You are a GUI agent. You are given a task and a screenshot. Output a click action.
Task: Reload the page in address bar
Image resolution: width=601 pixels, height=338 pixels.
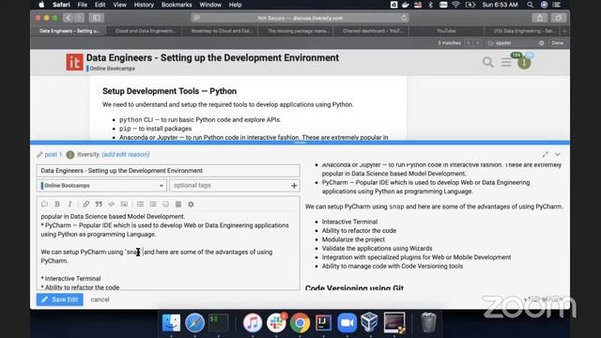(404, 18)
